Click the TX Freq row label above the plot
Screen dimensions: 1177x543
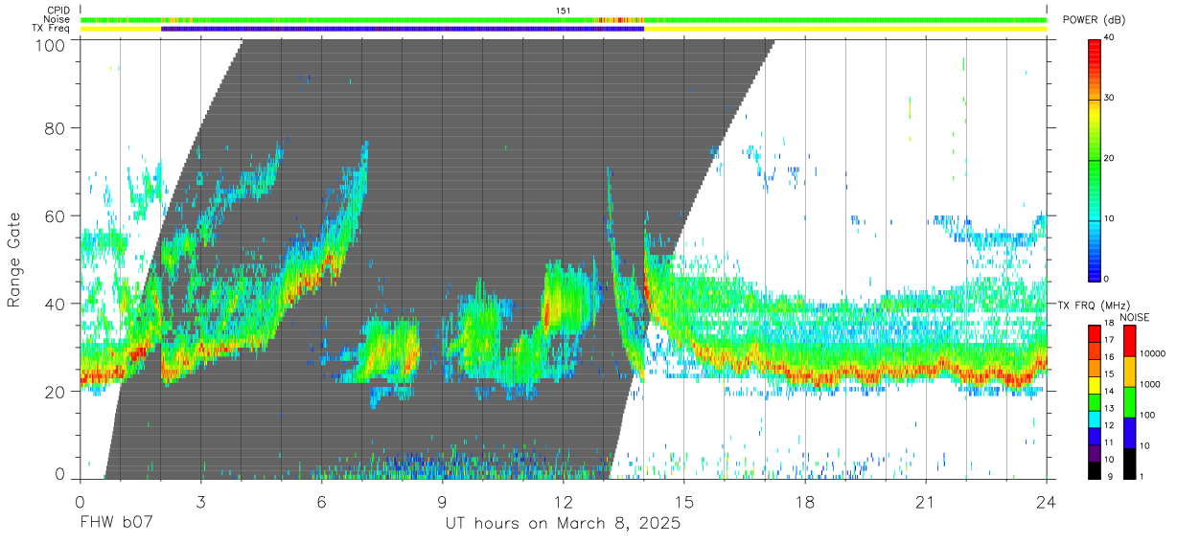click(x=53, y=29)
